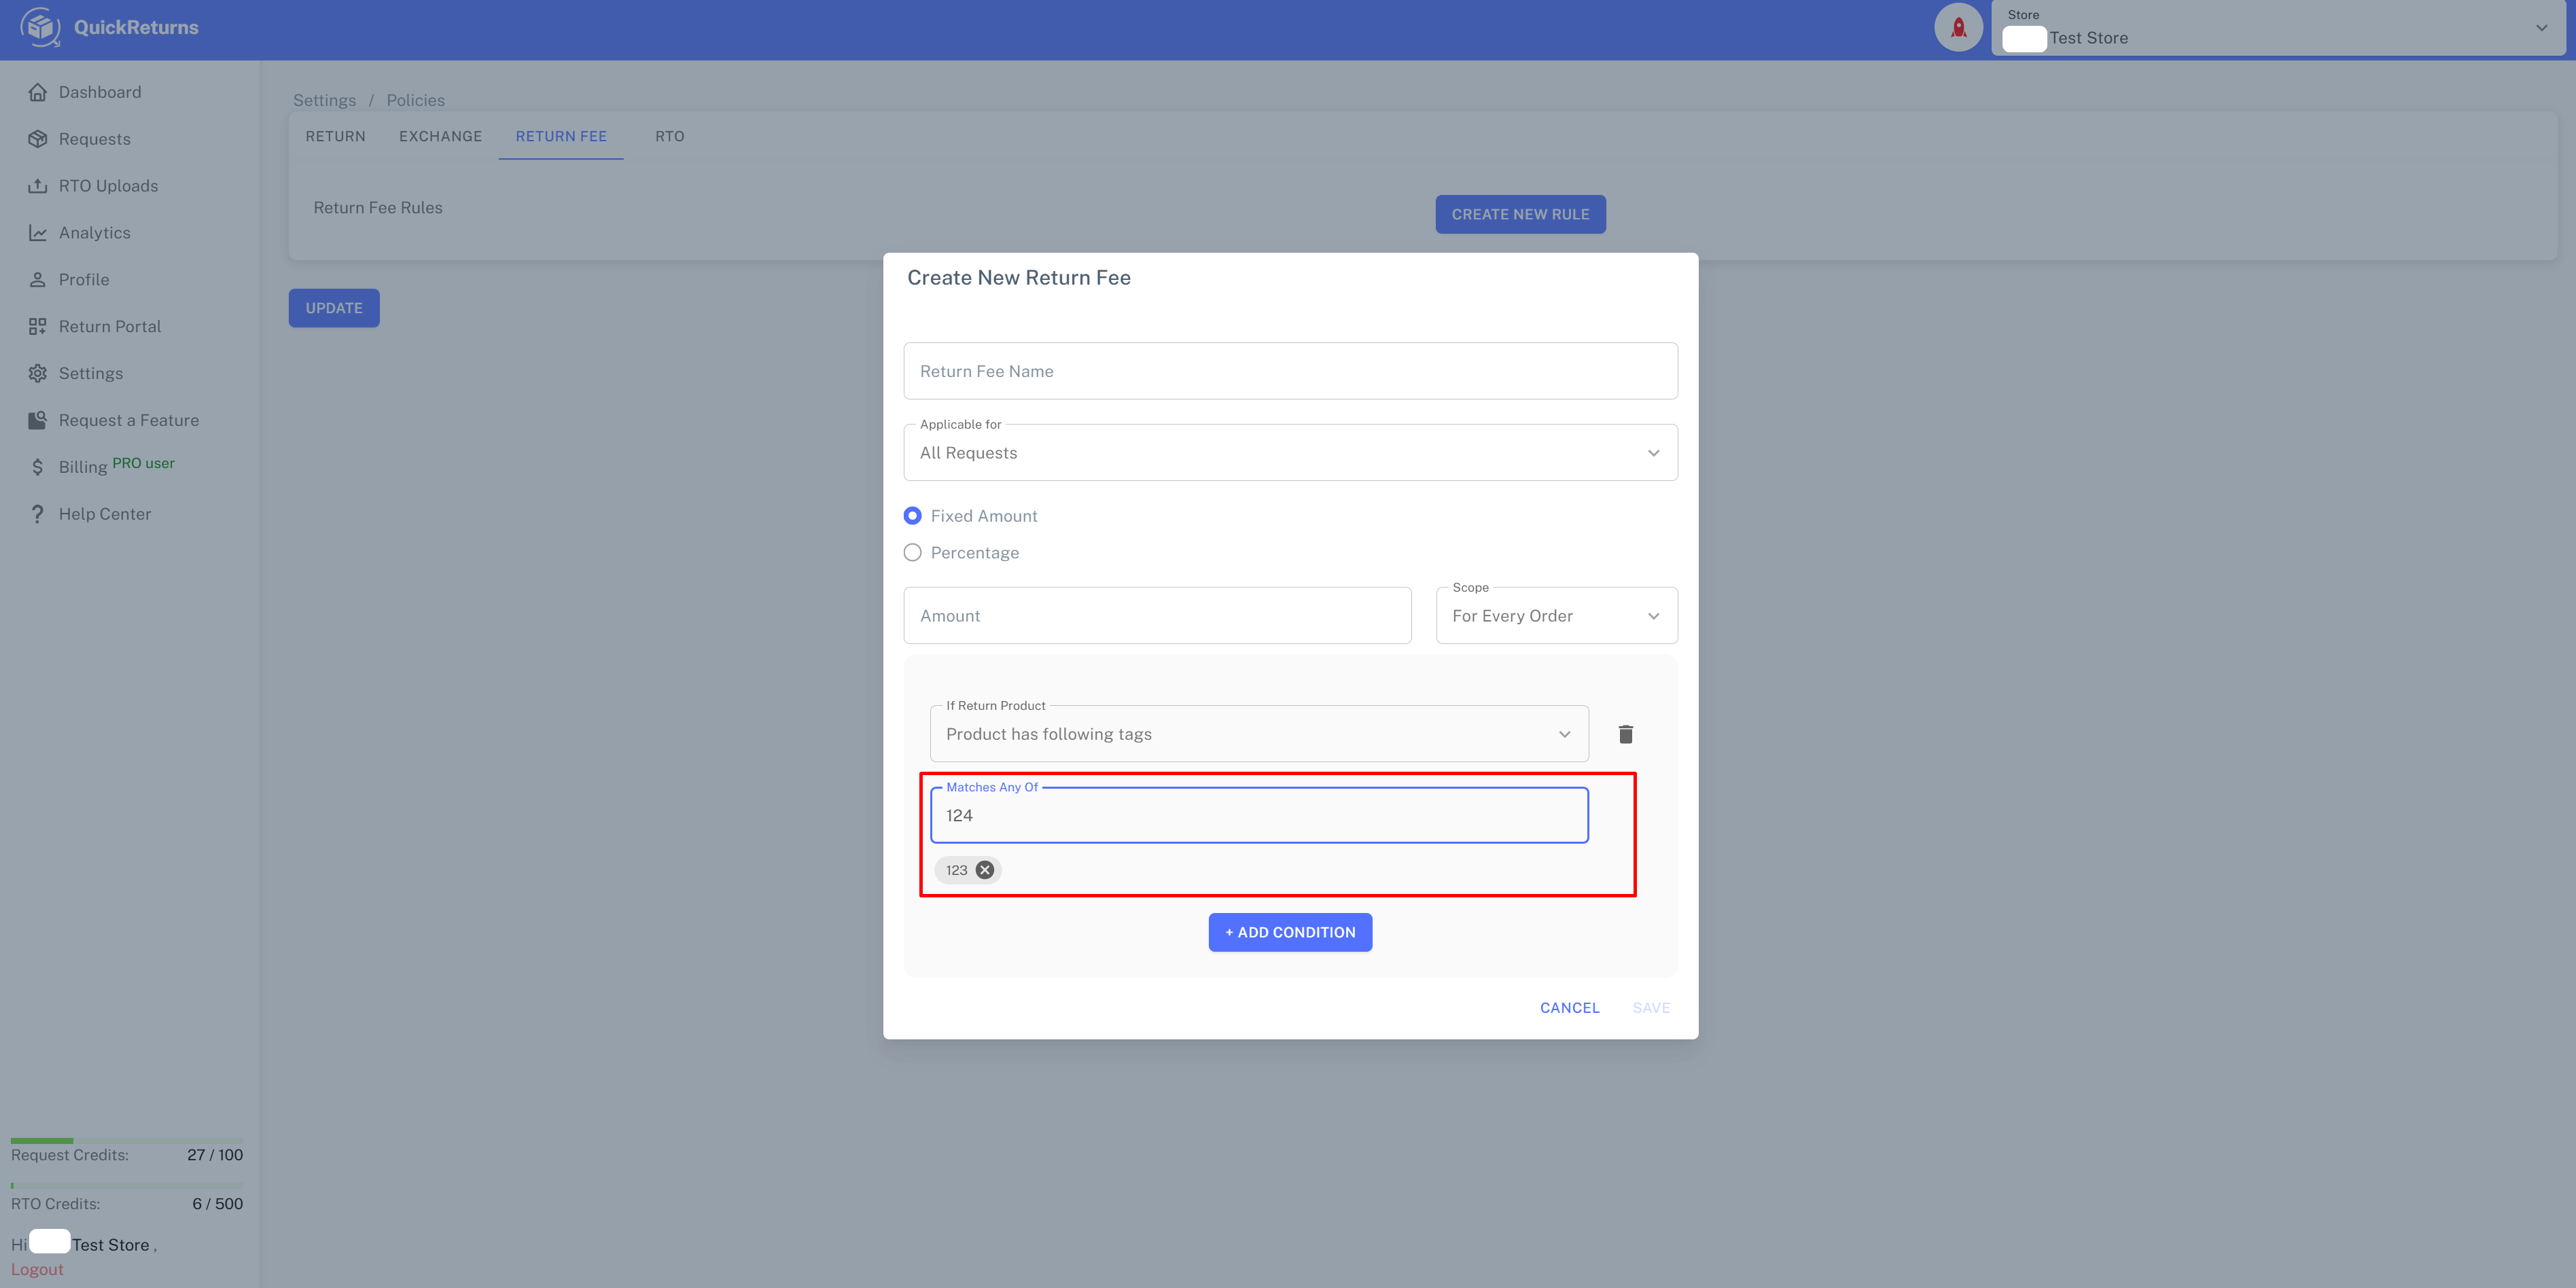Open Requests in the sidebar
Image resolution: width=2576 pixels, height=1288 pixels.
(95, 139)
